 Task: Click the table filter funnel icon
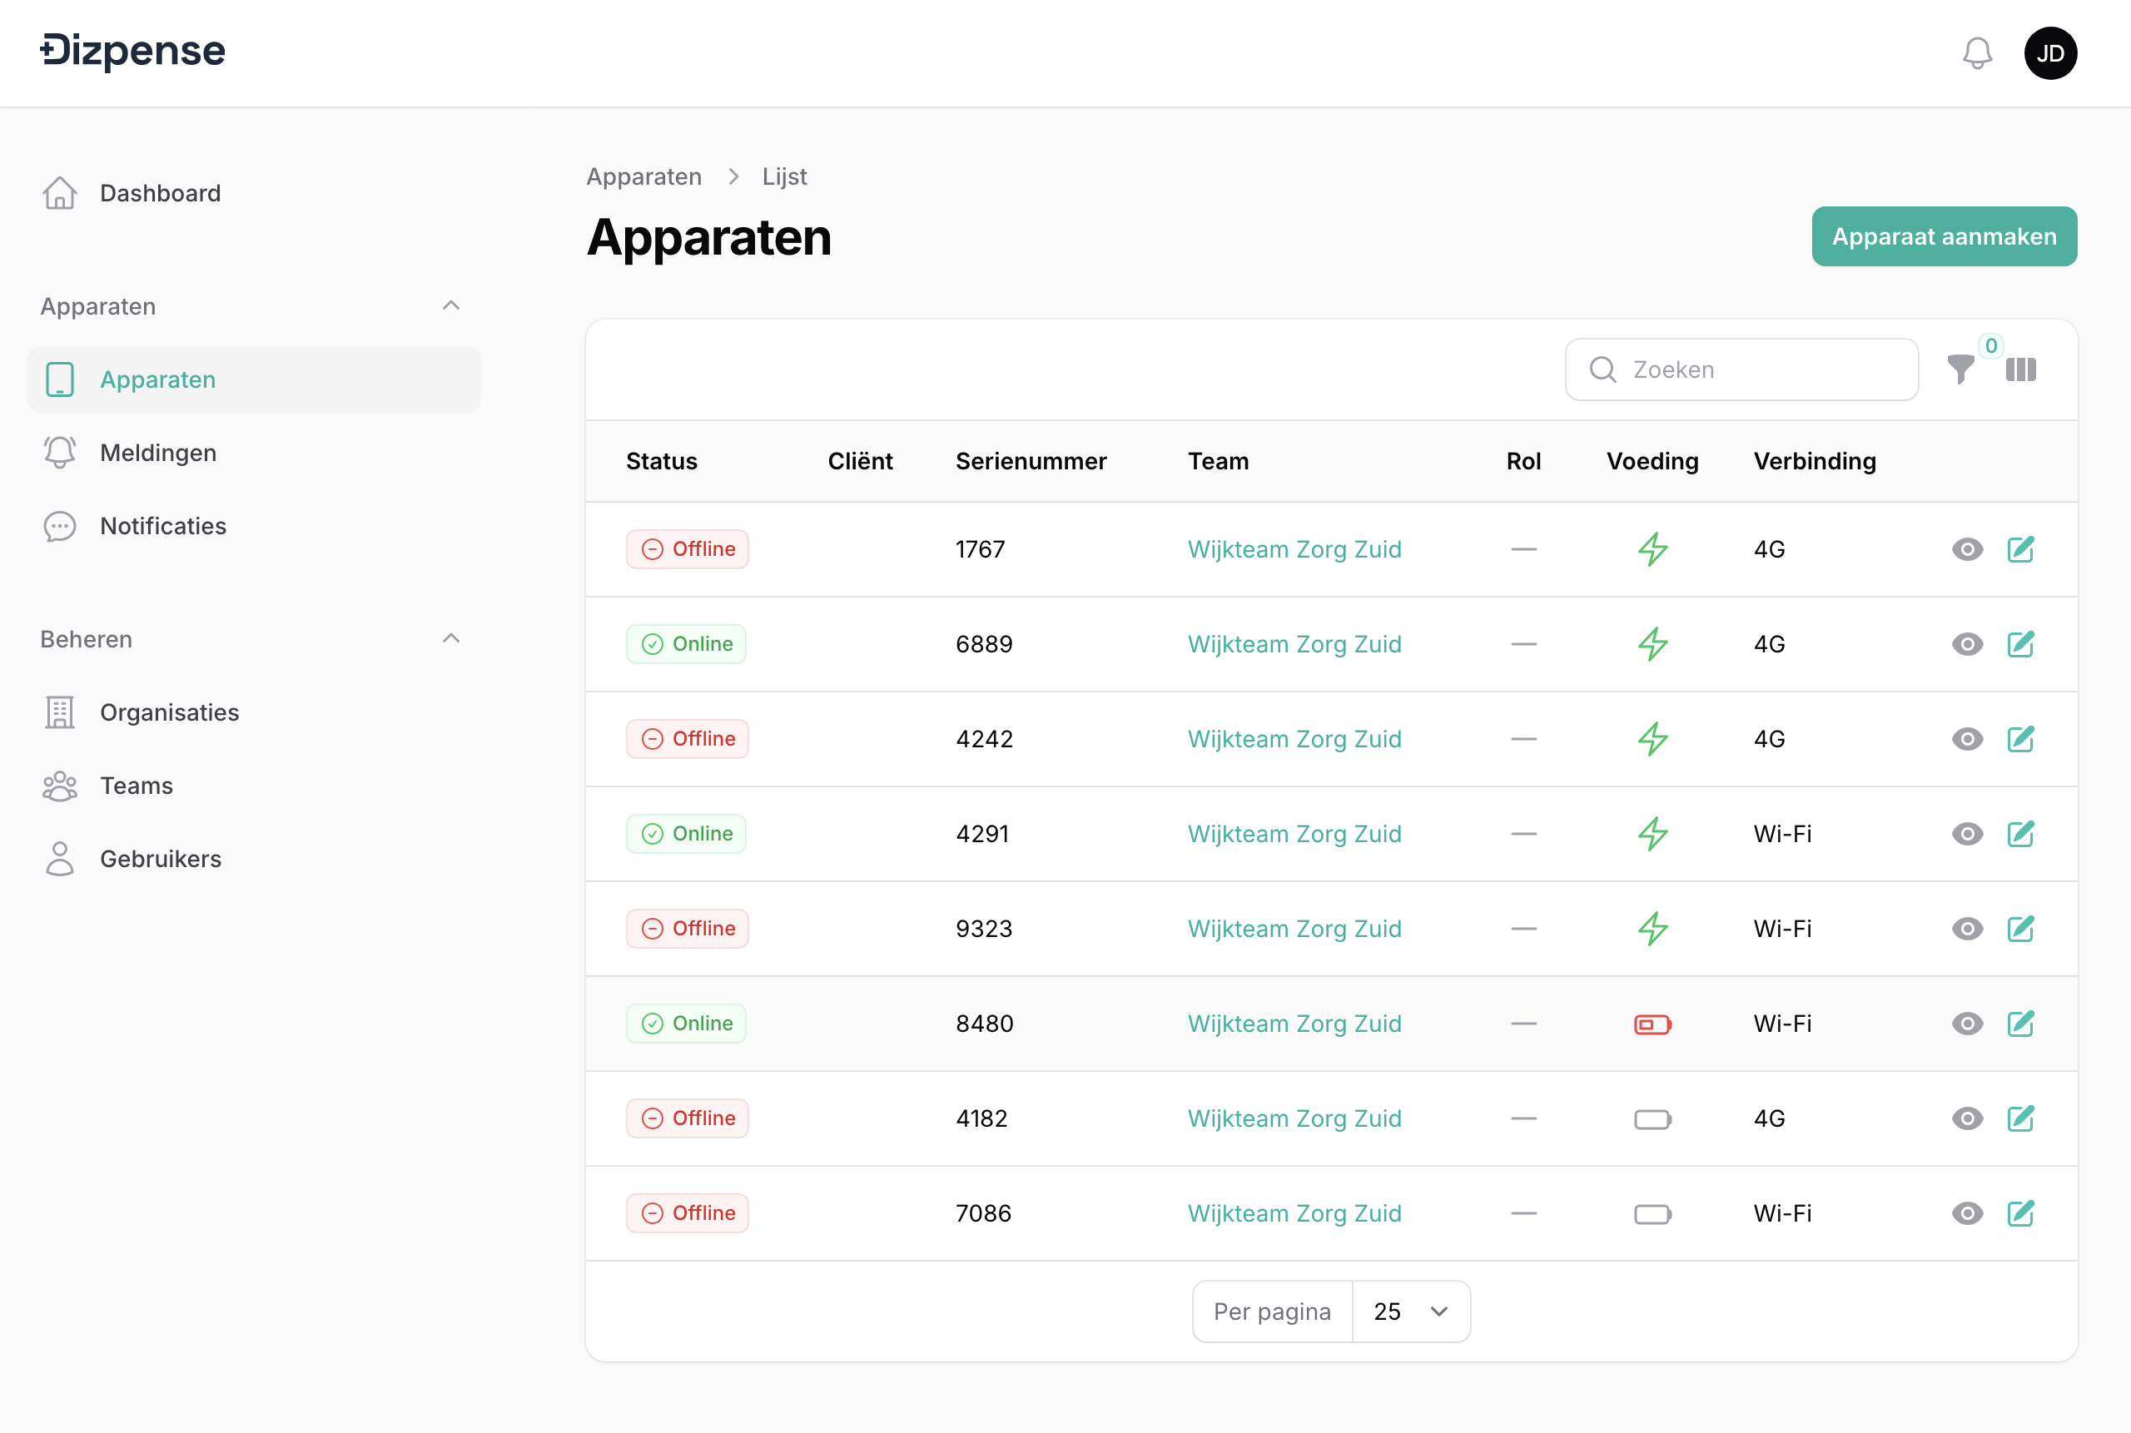tap(1960, 370)
